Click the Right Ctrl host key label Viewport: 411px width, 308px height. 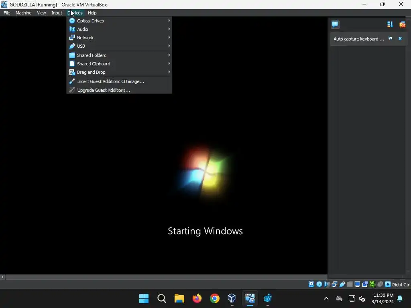point(401,285)
